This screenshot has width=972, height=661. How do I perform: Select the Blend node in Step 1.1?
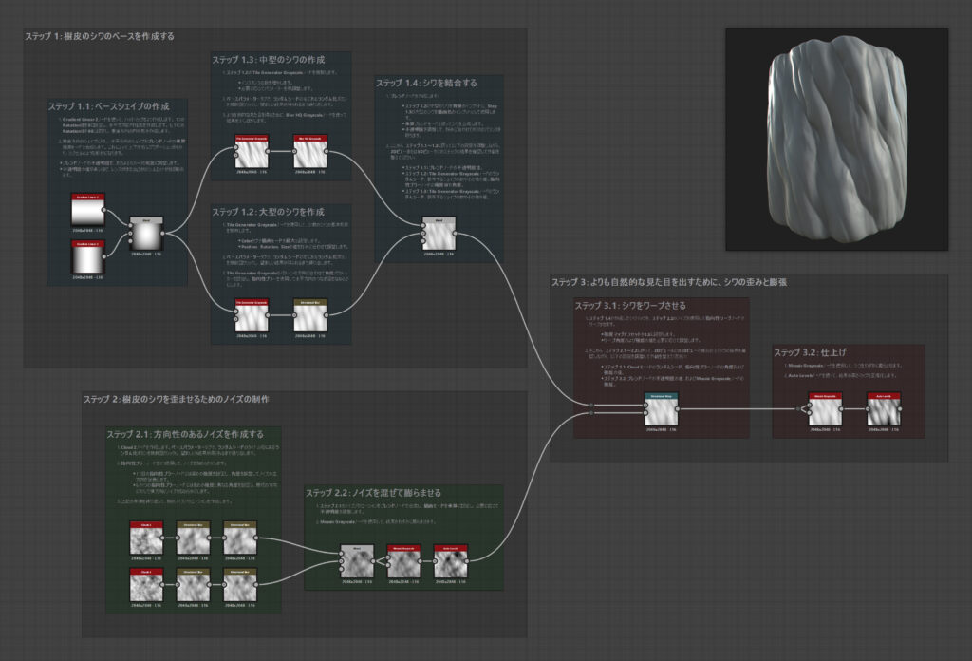(x=146, y=233)
